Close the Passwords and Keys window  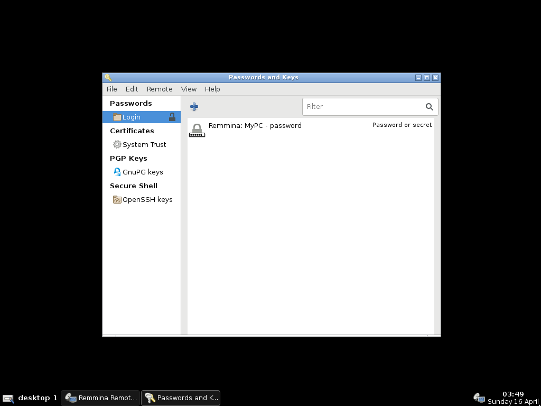pos(435,78)
